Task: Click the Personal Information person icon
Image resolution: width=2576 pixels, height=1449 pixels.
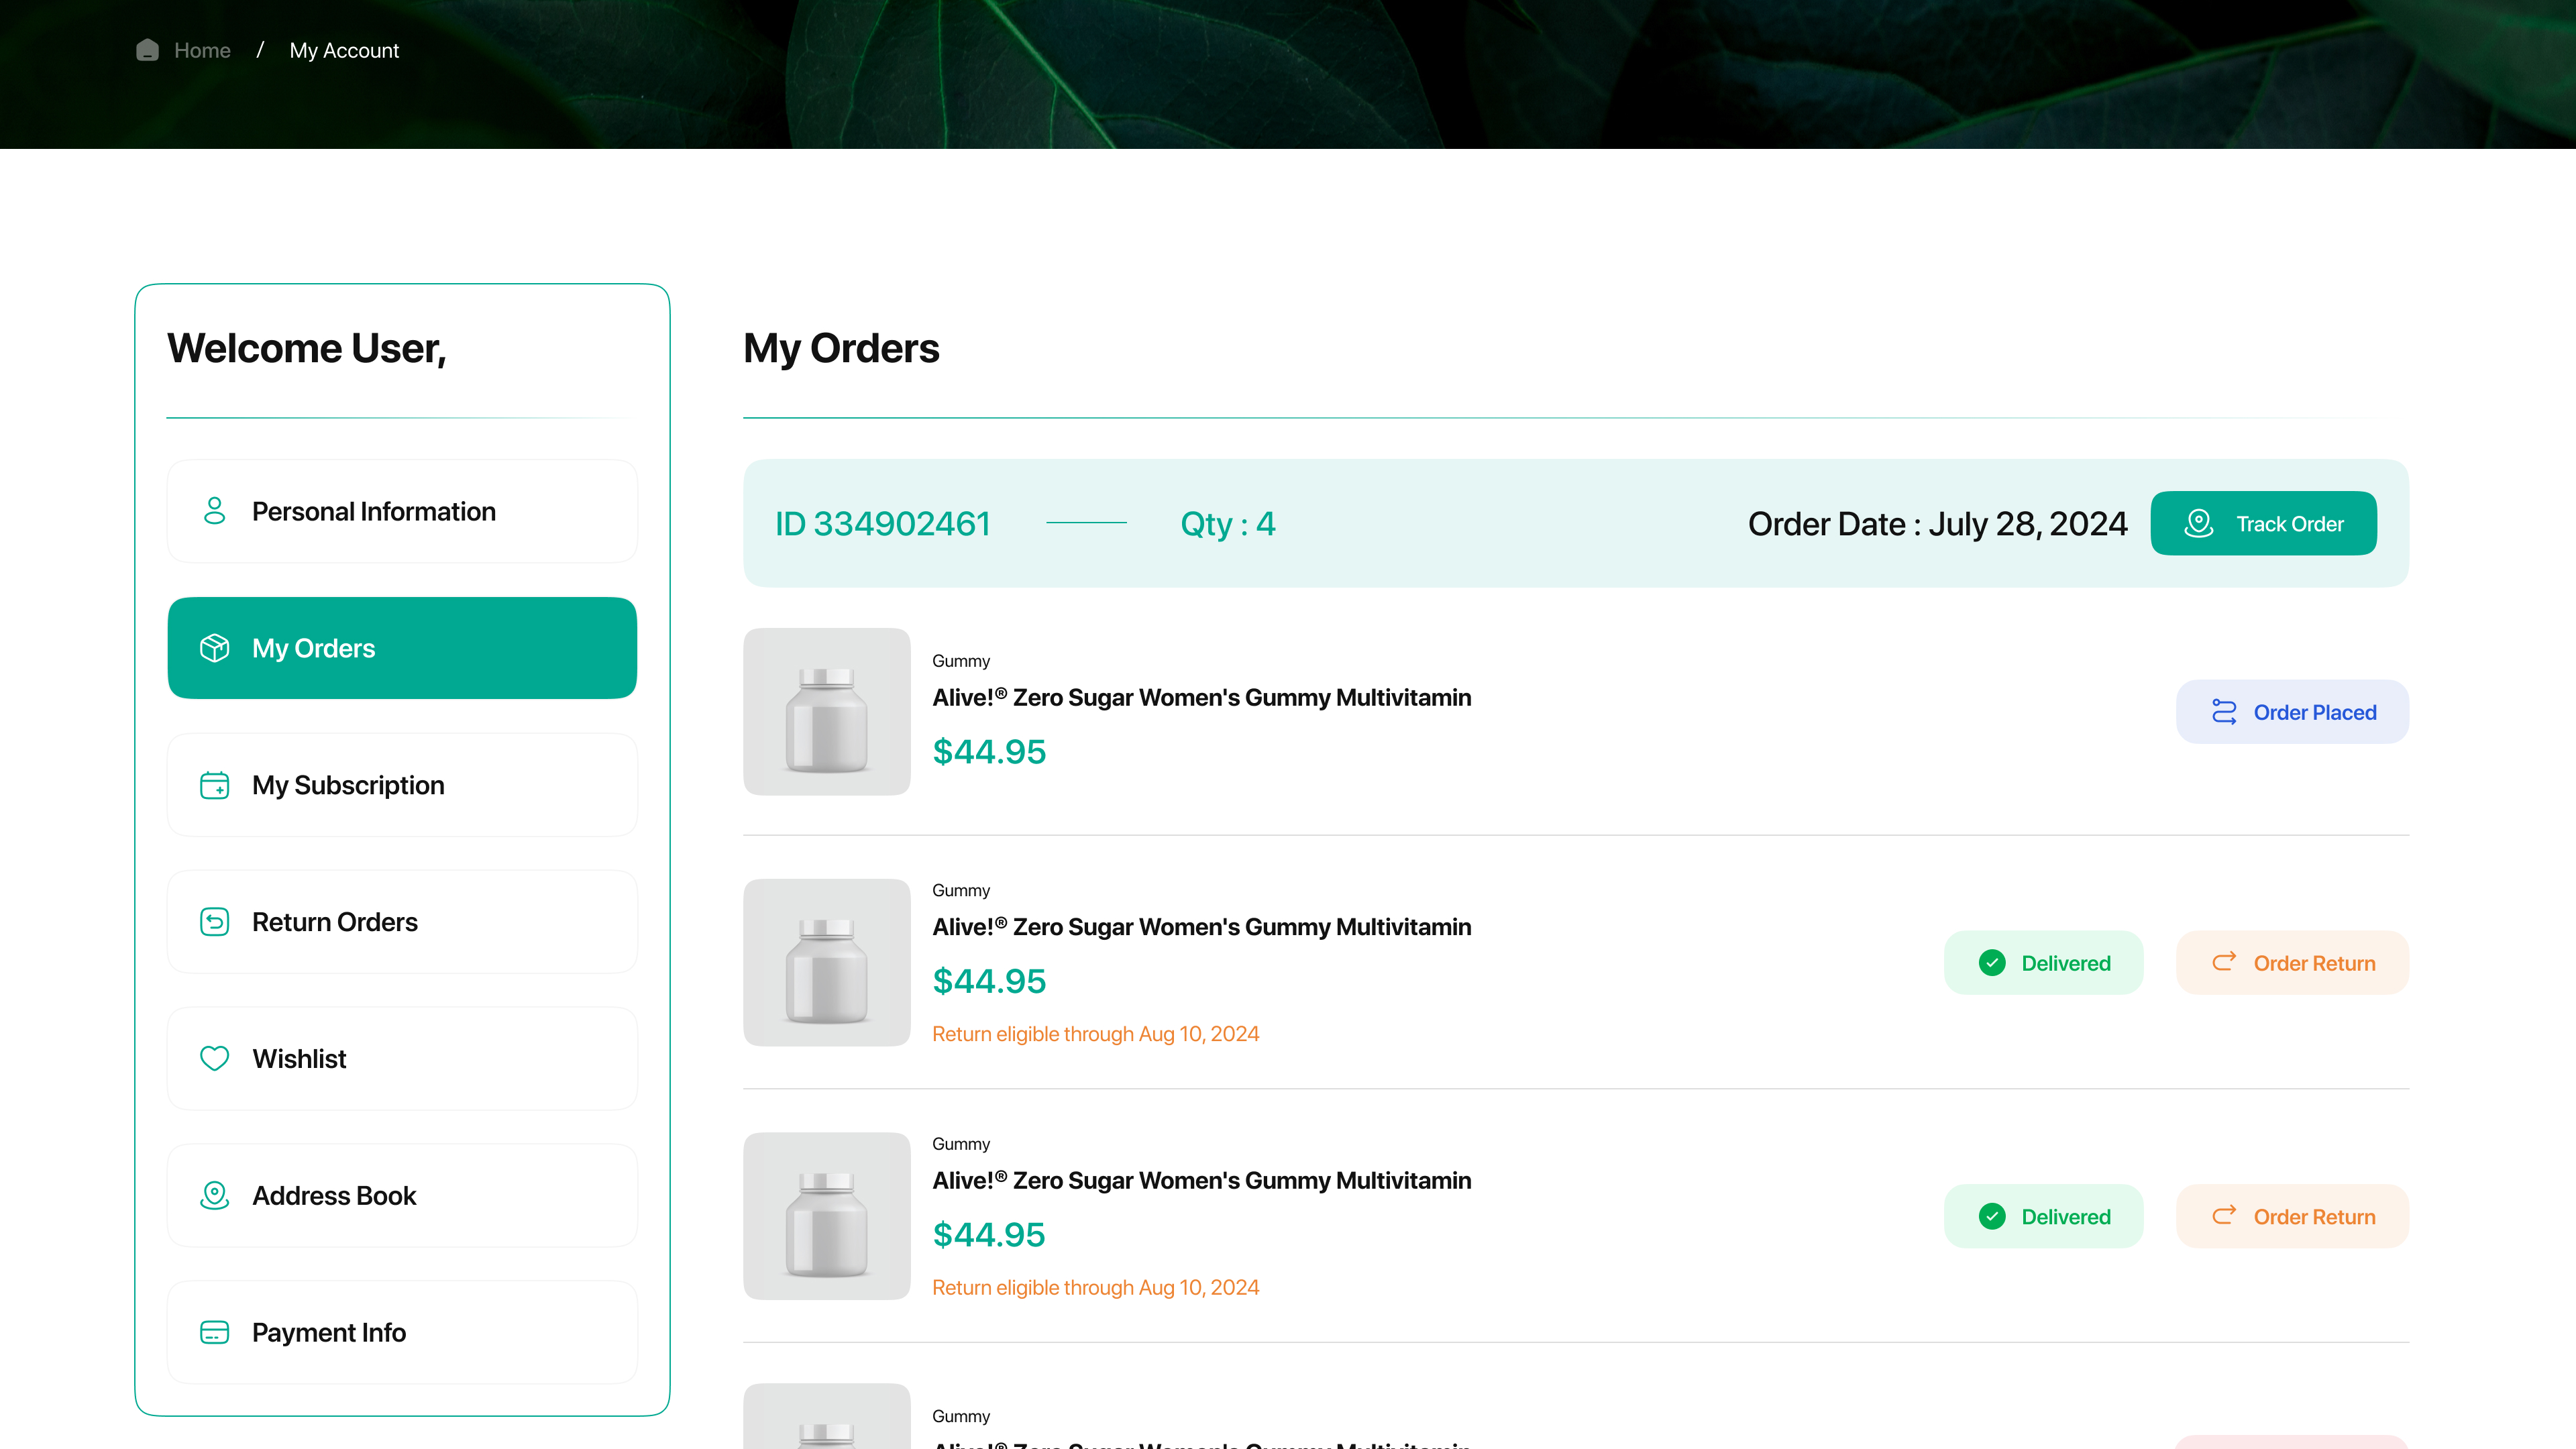Action: click(214, 511)
